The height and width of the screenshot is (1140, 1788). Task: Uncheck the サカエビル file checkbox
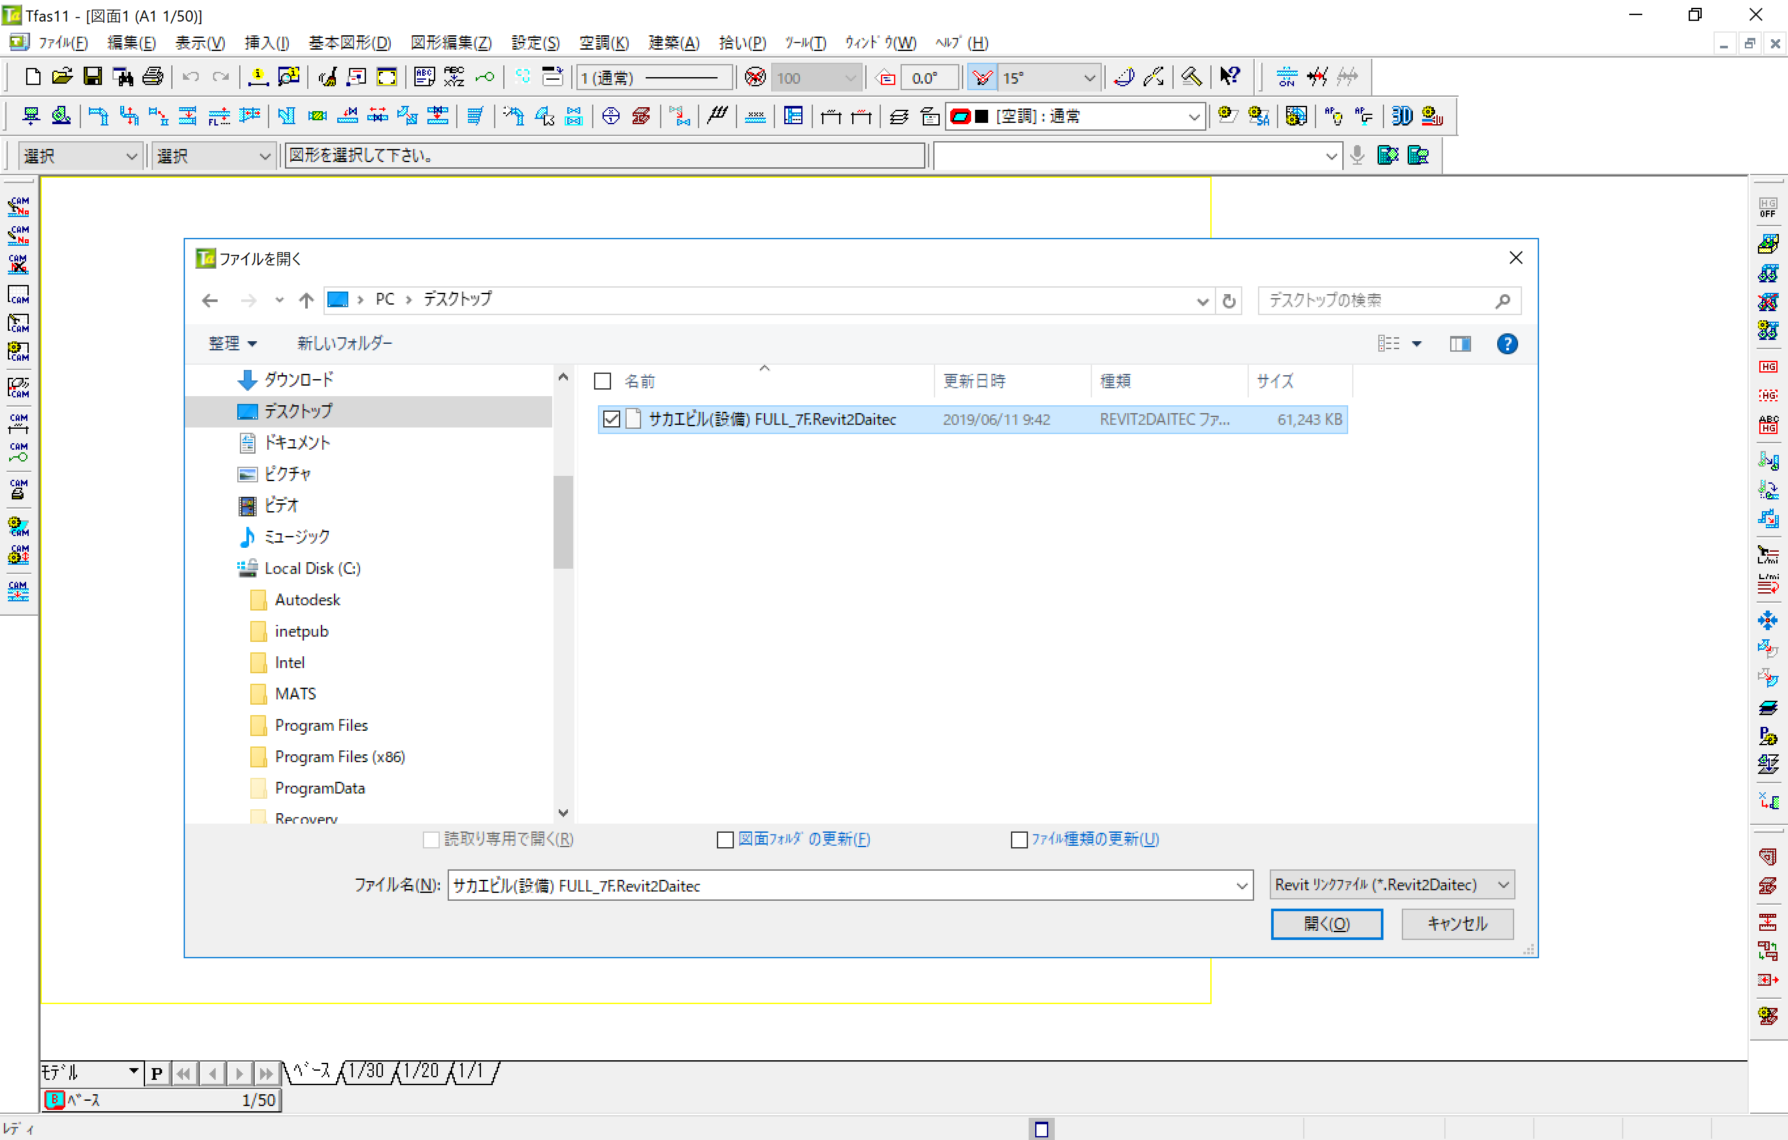(611, 420)
